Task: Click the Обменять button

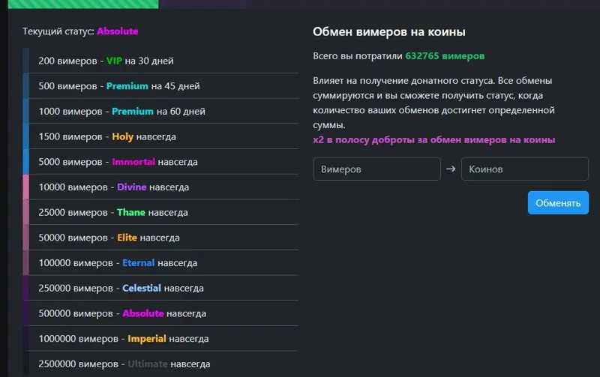Action: (558, 202)
